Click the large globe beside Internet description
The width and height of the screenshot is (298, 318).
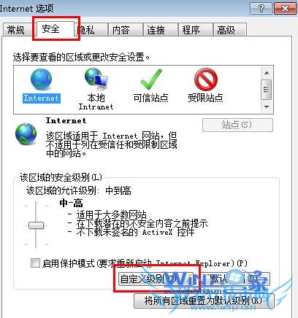26,134
